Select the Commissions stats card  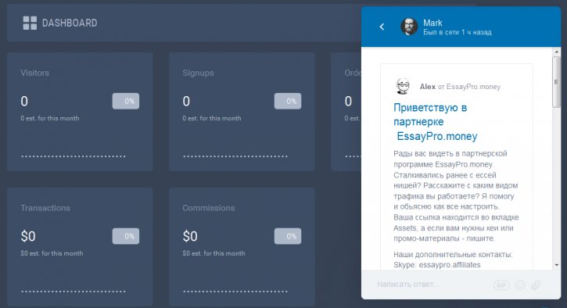coord(242,247)
